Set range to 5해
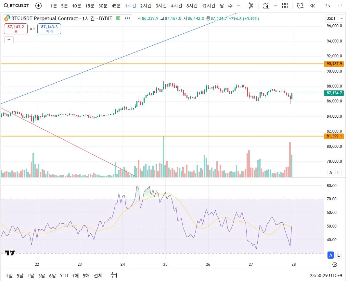346x281 pixels. (x=86, y=276)
